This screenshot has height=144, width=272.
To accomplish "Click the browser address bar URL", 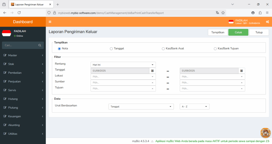I will point(111,13).
